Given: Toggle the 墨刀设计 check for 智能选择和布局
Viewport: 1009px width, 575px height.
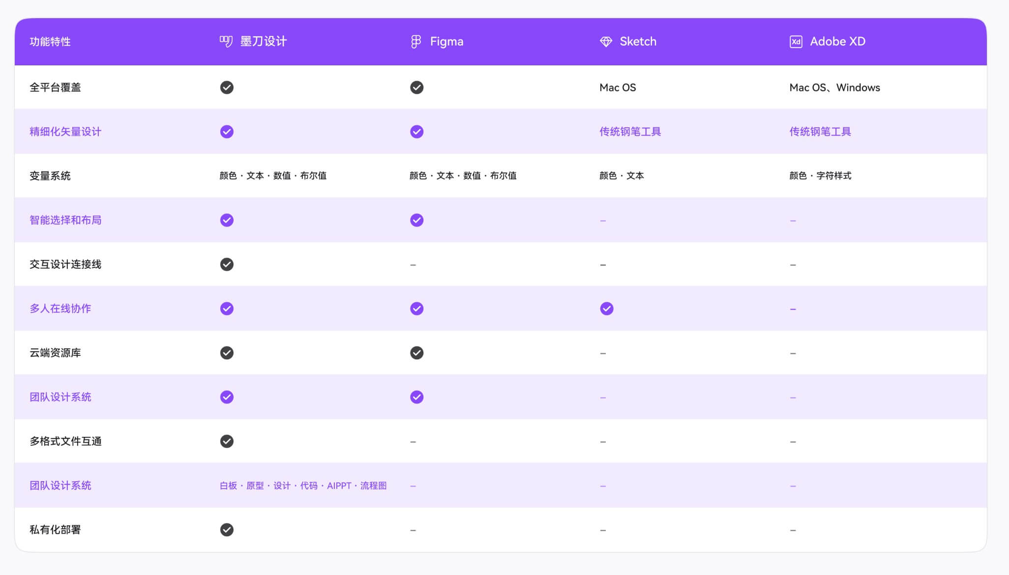Looking at the screenshot, I should coord(227,220).
